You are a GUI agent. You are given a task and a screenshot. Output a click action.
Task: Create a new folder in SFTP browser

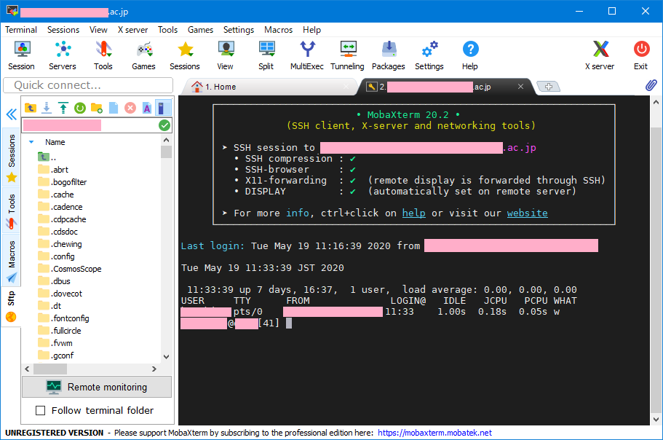pos(97,109)
